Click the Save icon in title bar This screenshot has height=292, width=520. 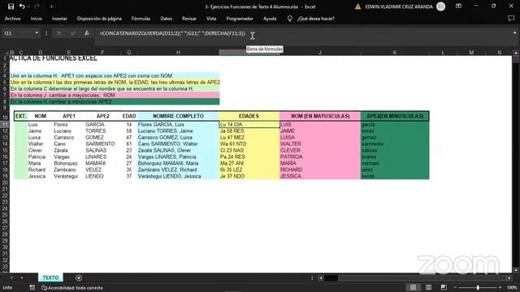(11, 6)
